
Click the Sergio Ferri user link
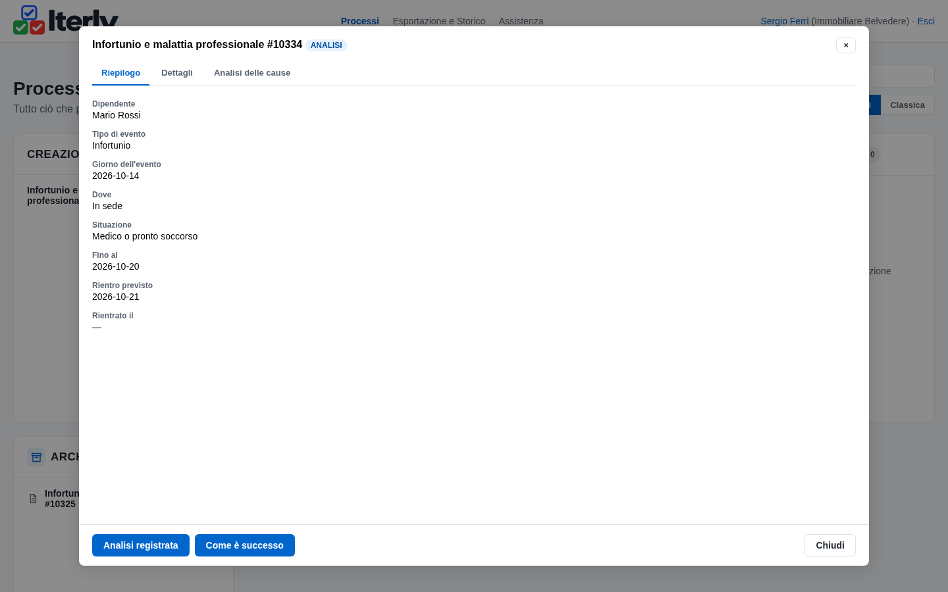(785, 21)
